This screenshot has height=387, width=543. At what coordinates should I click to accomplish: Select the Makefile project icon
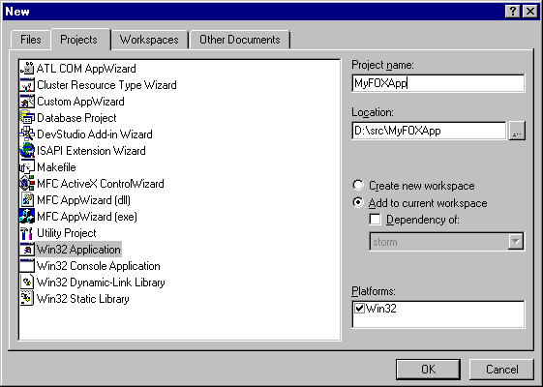tap(27, 167)
